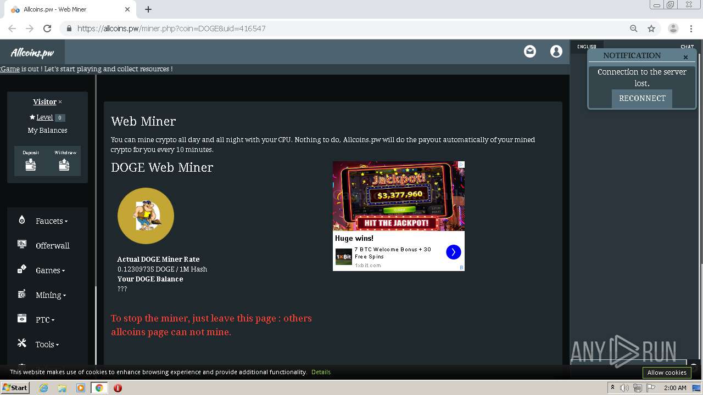Click the Visitor profile link
The image size is (703, 395).
44,101
